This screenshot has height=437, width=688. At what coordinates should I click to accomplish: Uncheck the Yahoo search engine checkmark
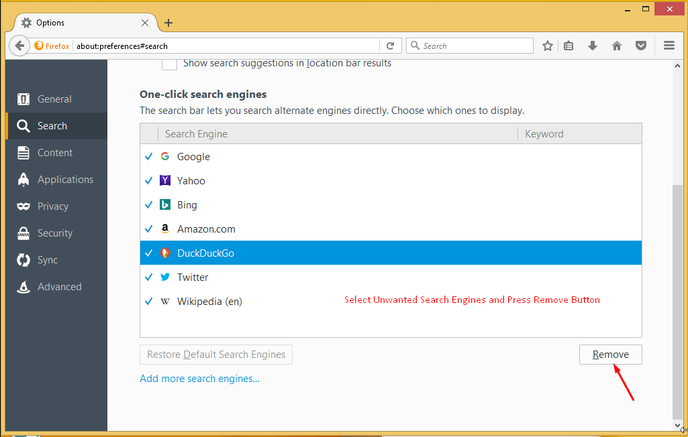click(x=149, y=180)
